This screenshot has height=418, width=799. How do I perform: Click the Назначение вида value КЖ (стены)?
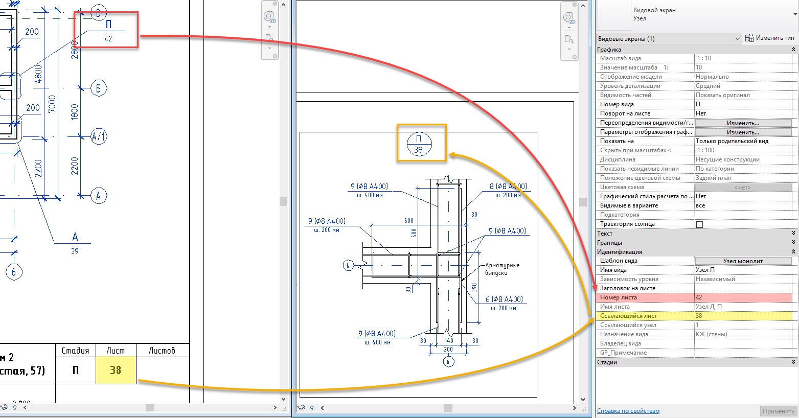click(x=743, y=334)
